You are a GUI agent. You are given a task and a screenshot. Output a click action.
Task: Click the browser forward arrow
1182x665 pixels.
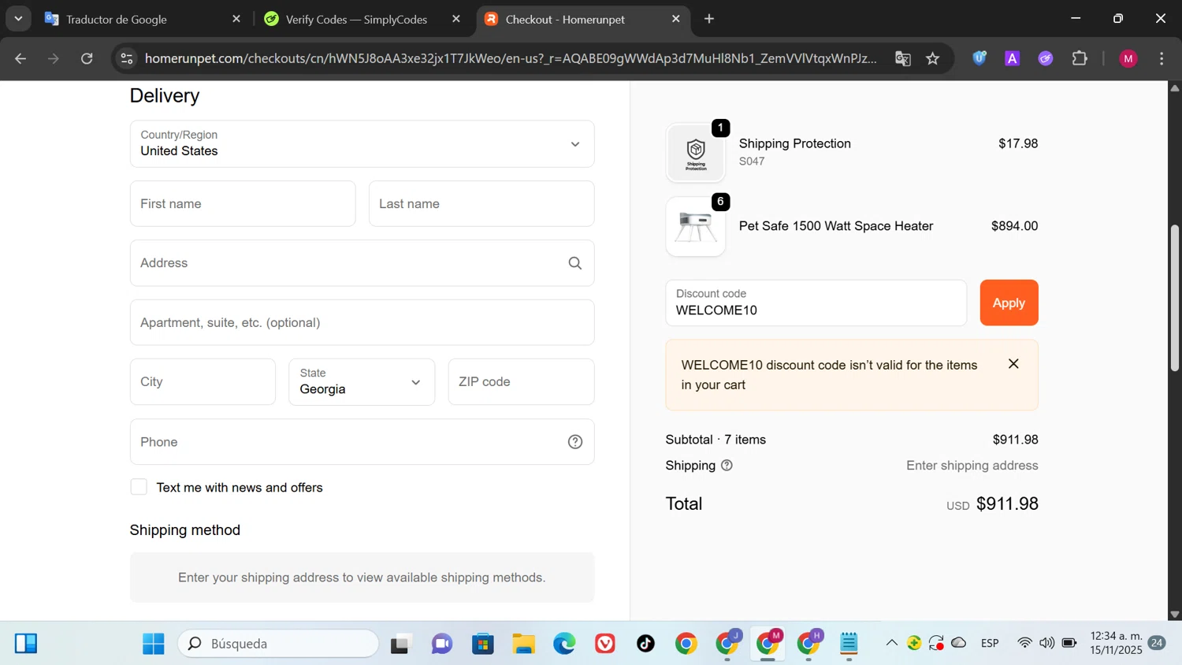[54, 58]
